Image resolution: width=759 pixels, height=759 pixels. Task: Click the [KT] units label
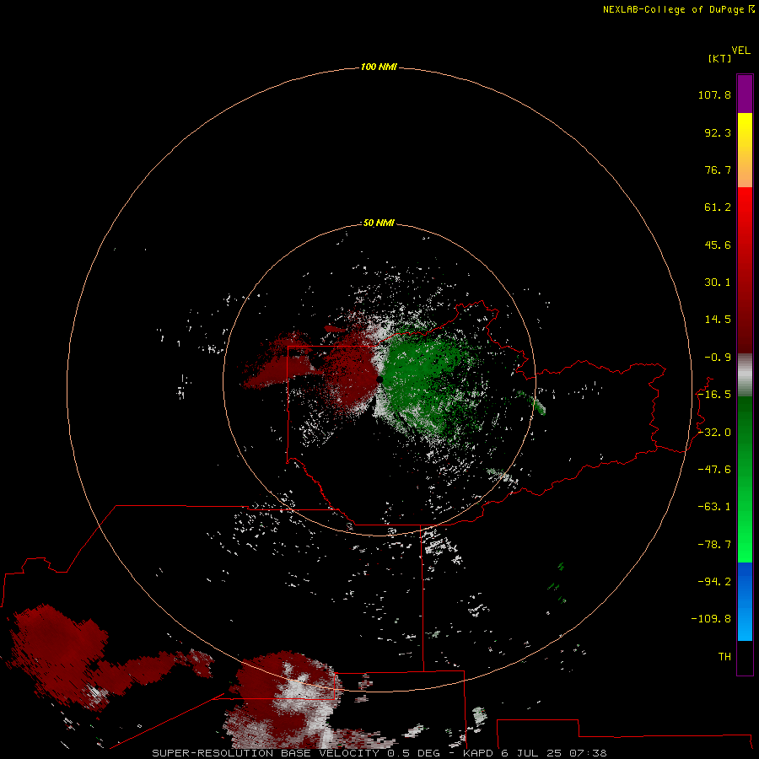pos(719,58)
